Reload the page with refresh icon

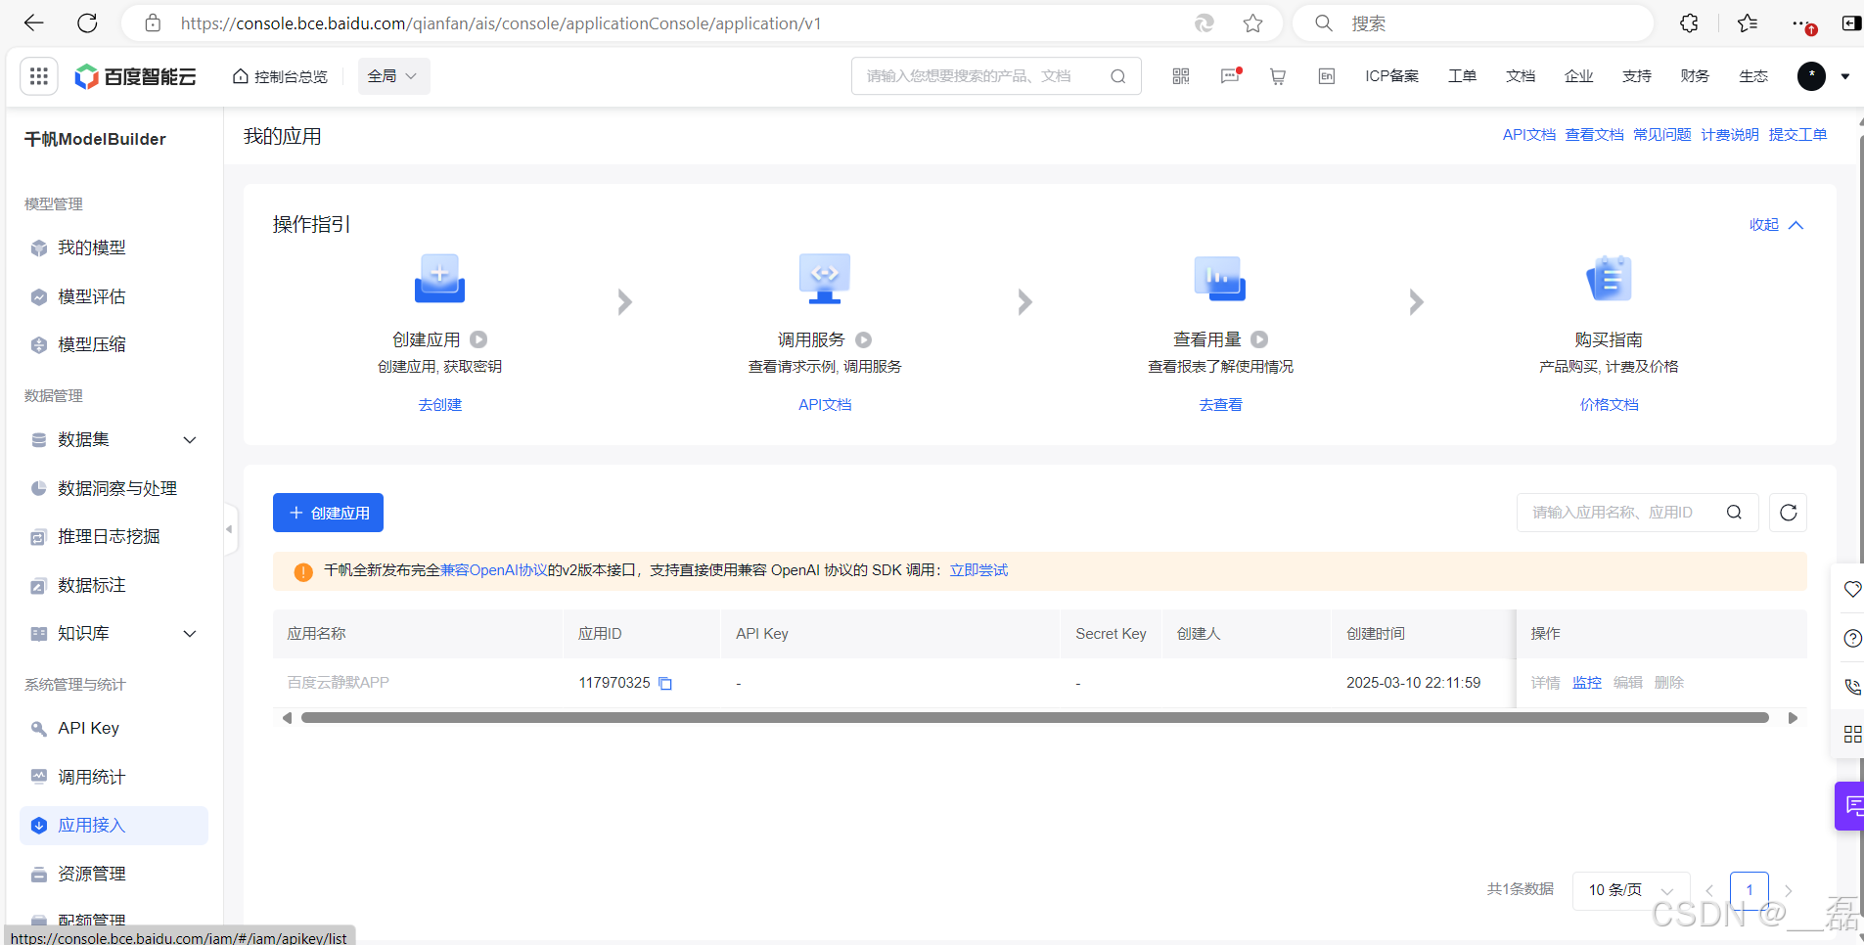(x=87, y=22)
